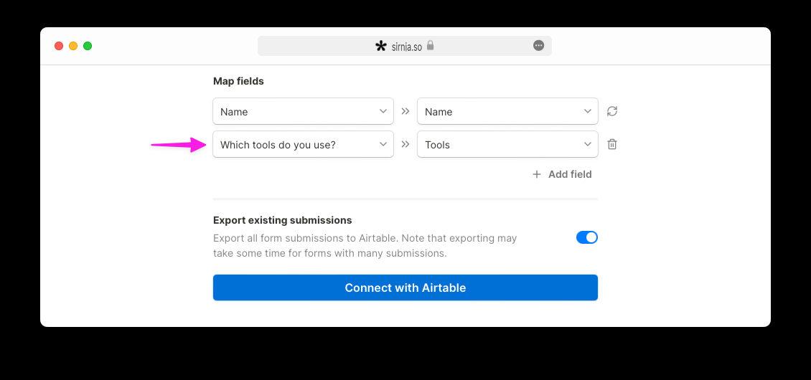Maximize the window with the green button

(88, 46)
